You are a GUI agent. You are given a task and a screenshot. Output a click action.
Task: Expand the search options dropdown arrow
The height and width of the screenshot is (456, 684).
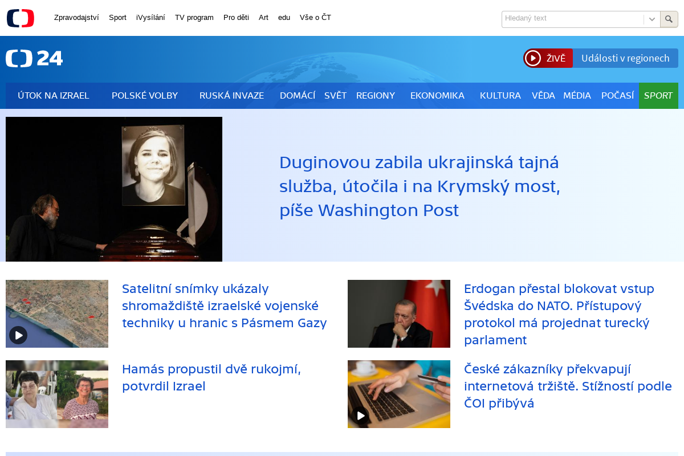click(652, 19)
